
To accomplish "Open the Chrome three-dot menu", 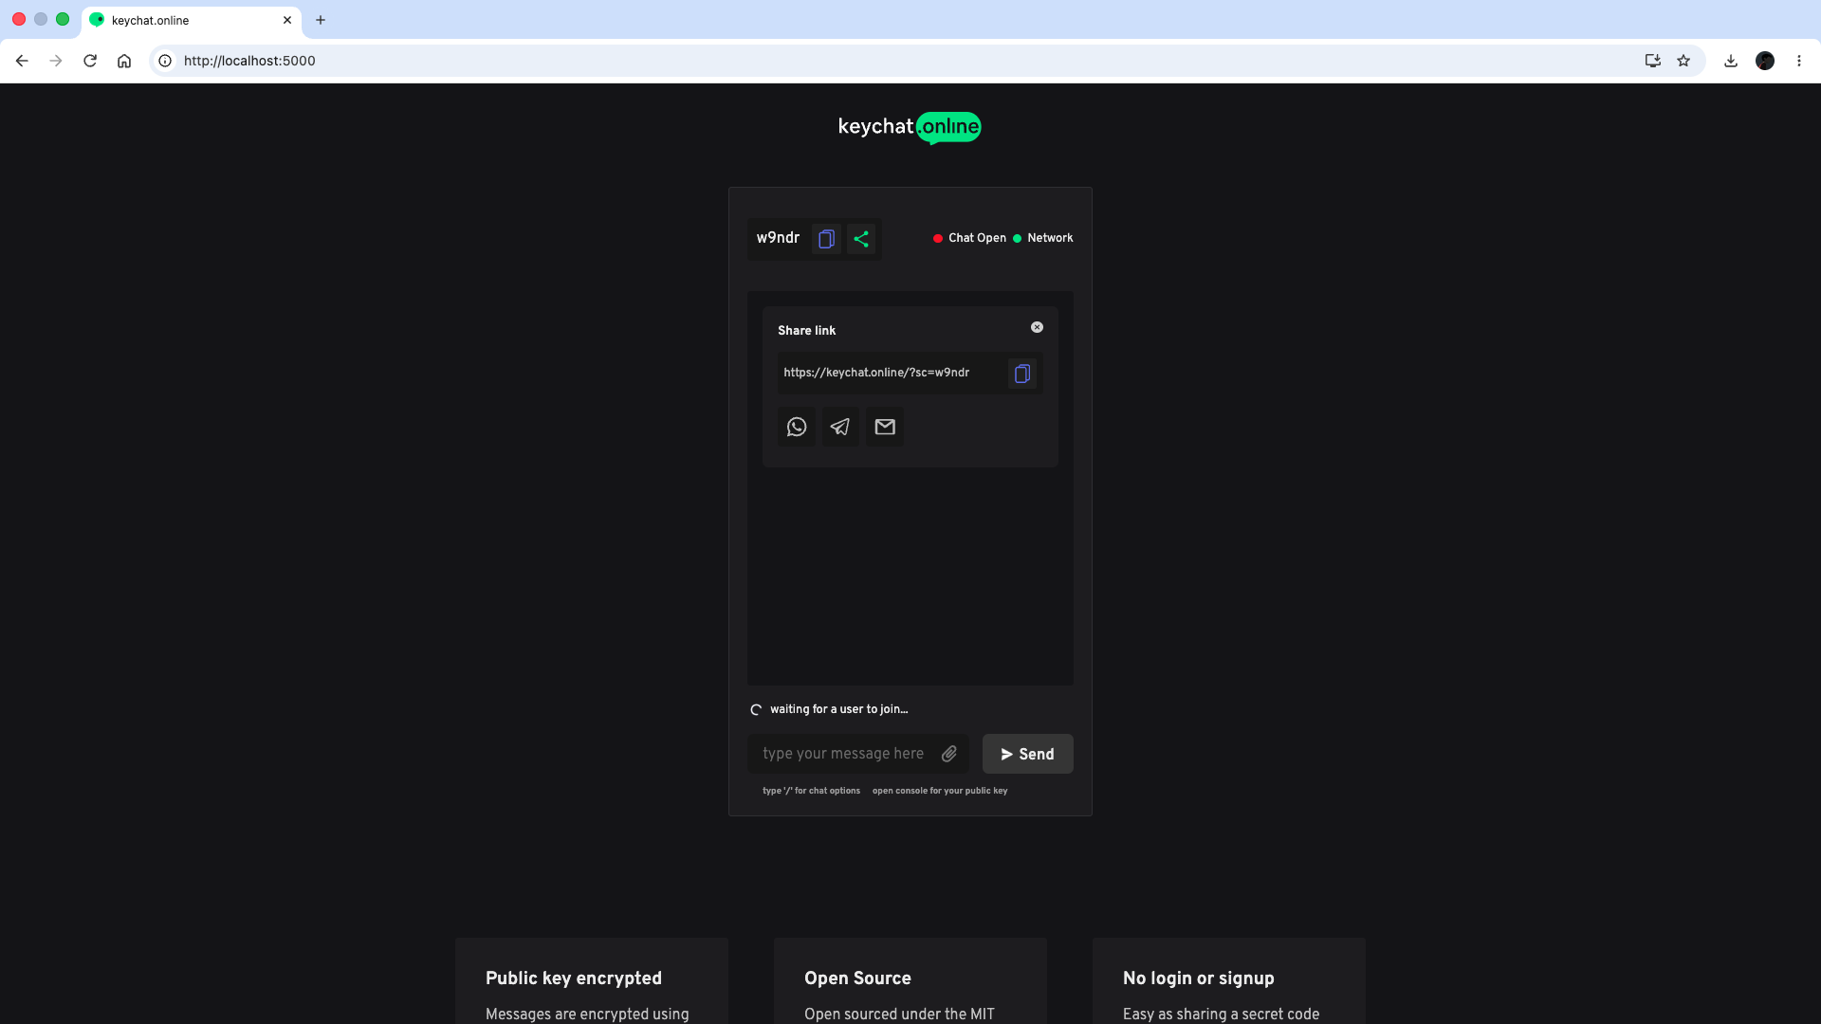I will (1799, 61).
